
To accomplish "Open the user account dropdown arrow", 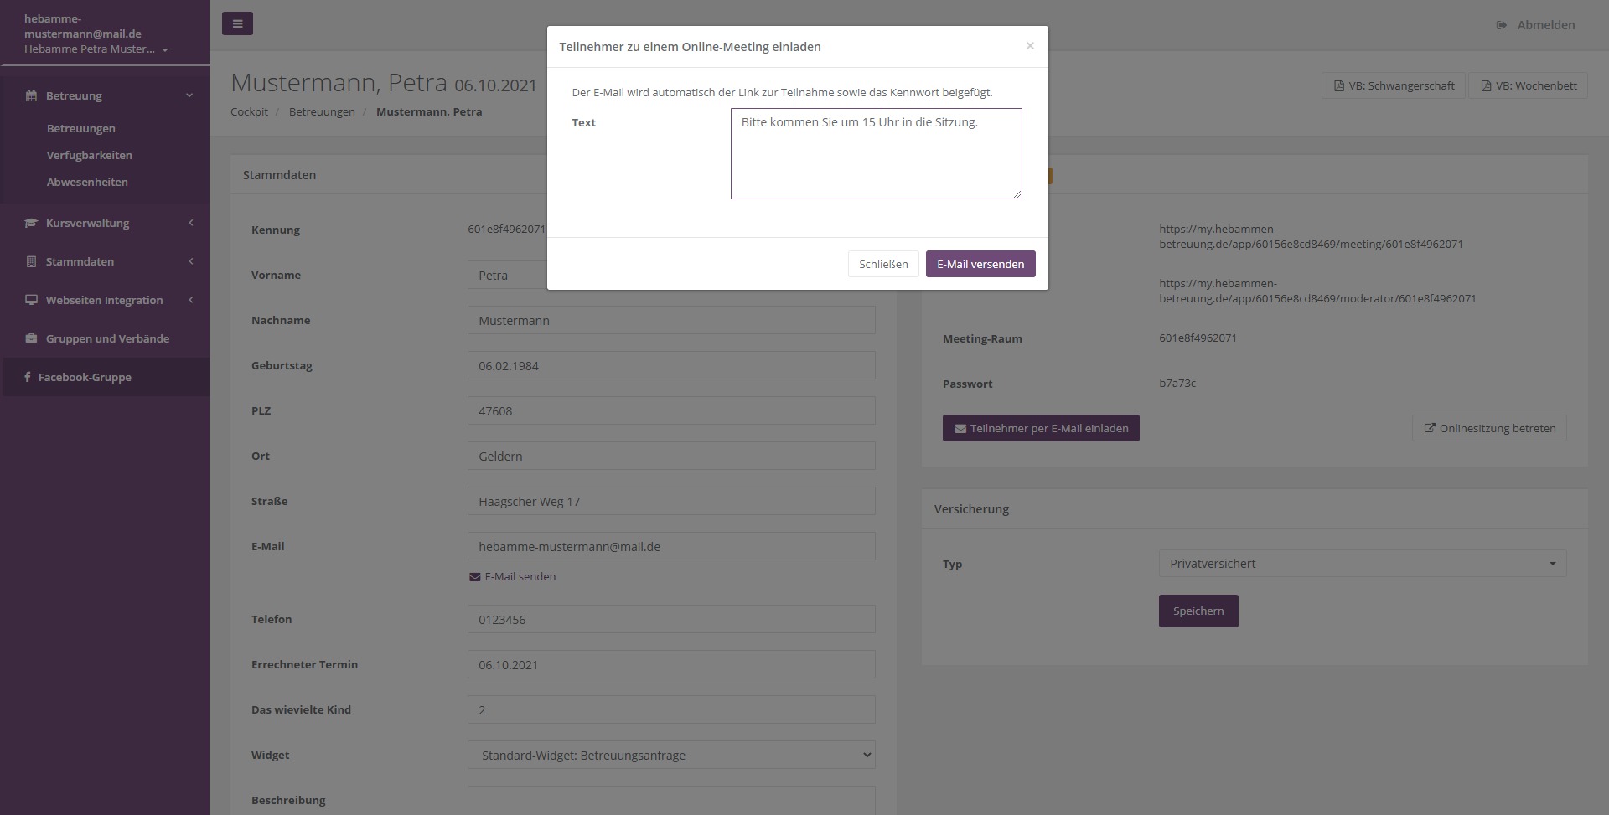I will 165,49.
